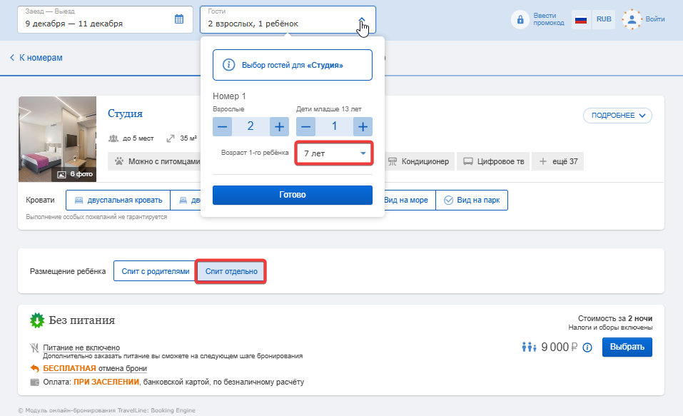This screenshot has width=683, height=416.
Task: Select the Russian flag language icon
Action: [x=581, y=19]
